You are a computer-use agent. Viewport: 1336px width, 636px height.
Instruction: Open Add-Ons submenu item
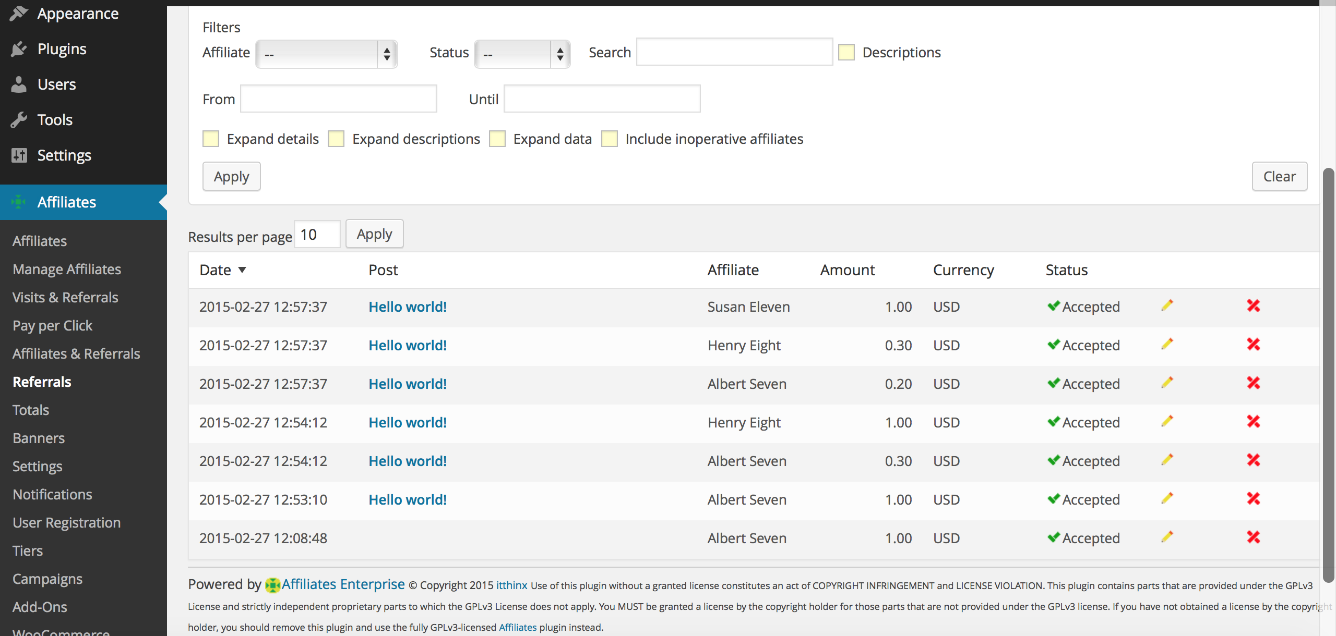click(x=40, y=607)
